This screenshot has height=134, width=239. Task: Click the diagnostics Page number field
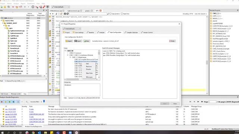click(212, 102)
